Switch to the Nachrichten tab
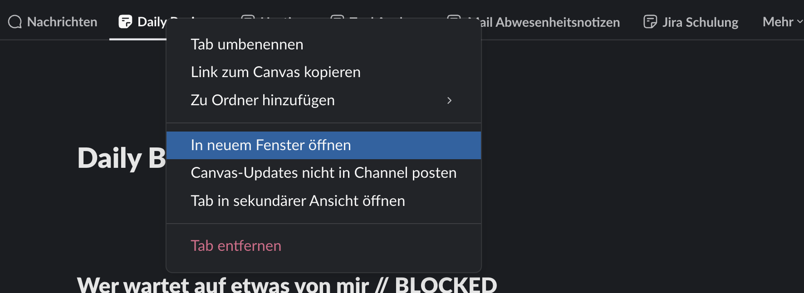Viewport: 804px width, 293px height. click(x=53, y=22)
